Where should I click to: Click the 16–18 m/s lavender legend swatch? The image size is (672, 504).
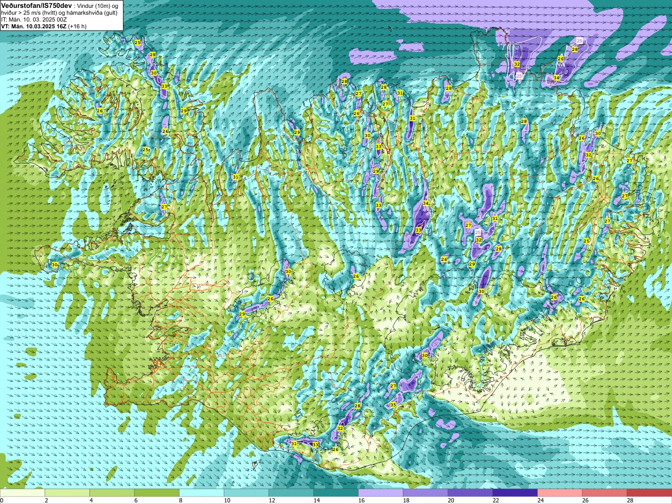pyautogui.click(x=381, y=492)
